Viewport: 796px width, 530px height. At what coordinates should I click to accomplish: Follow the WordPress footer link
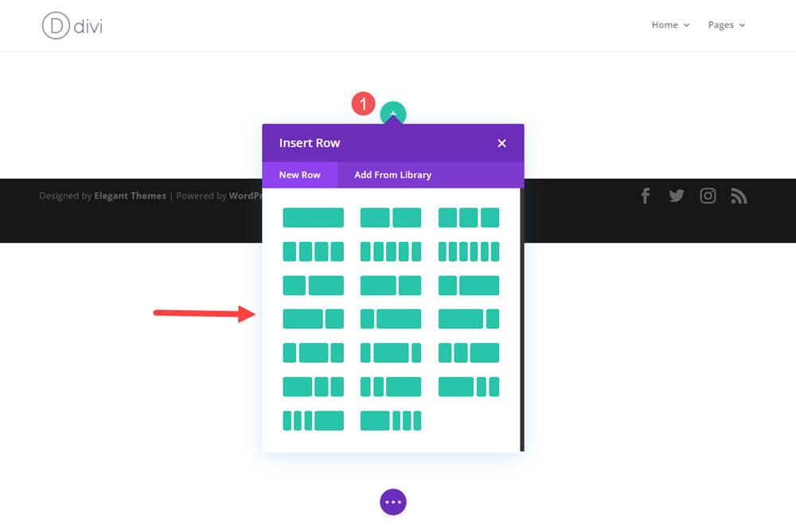click(248, 195)
